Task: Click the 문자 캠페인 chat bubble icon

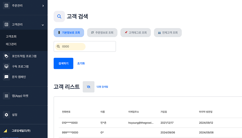Action: [6, 77]
